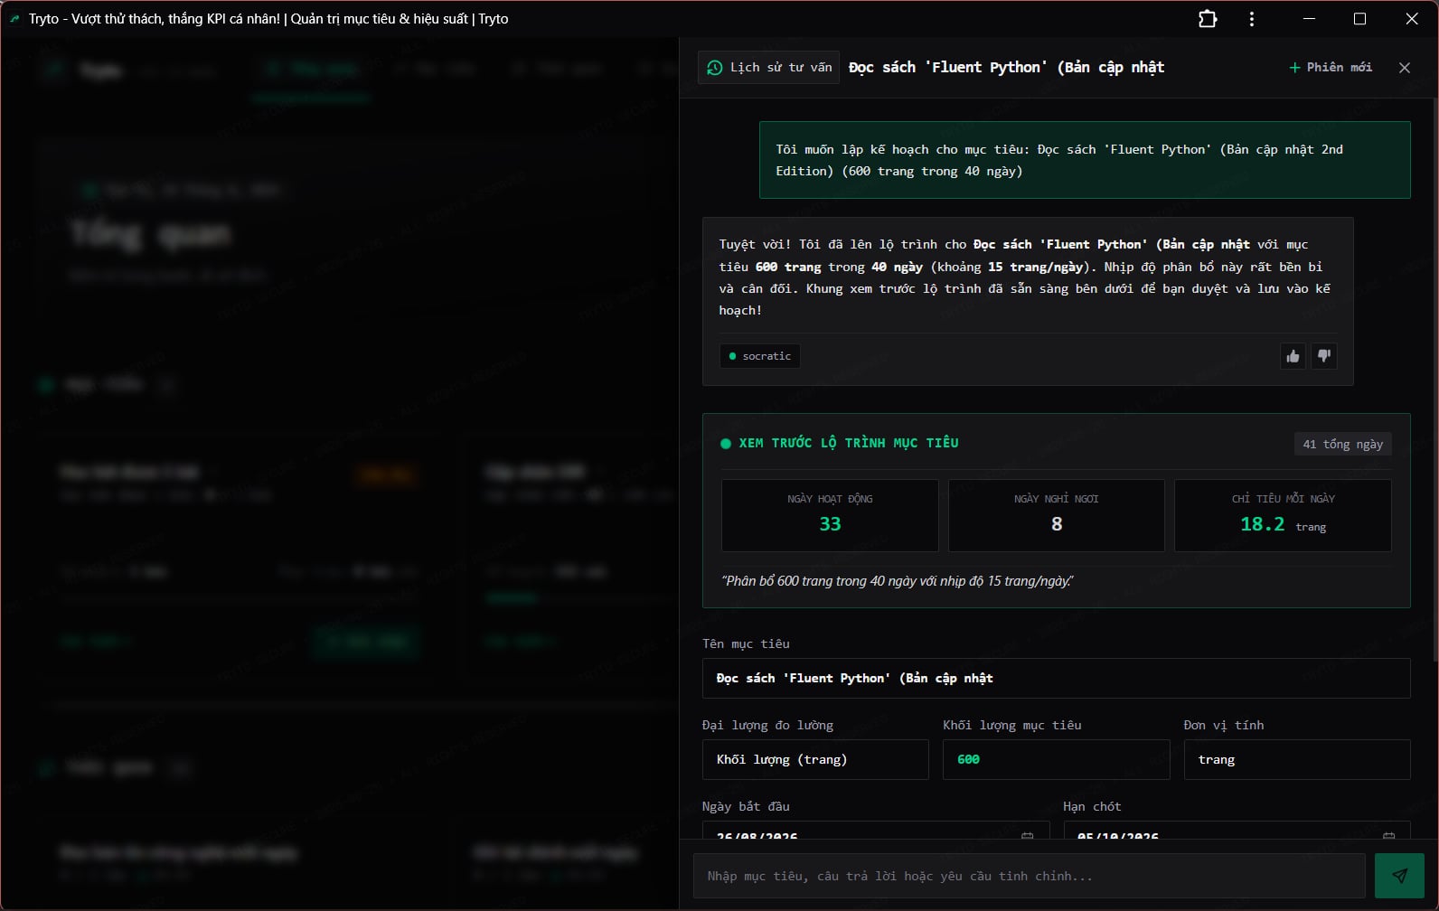Click the panel title 'Đọc sách Fluent Python'
The width and height of the screenshot is (1439, 911).
(x=1006, y=68)
